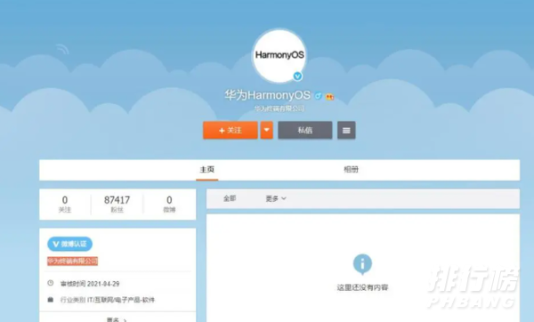Image resolution: width=534 pixels, height=322 pixels.
Task: Click the highlighted 华为终端有限公司 text
Action: coord(73,262)
